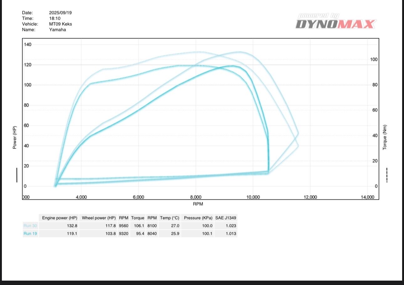Click the Engine power (HP) column header
The height and width of the screenshot is (285, 404).
pyautogui.click(x=60, y=218)
